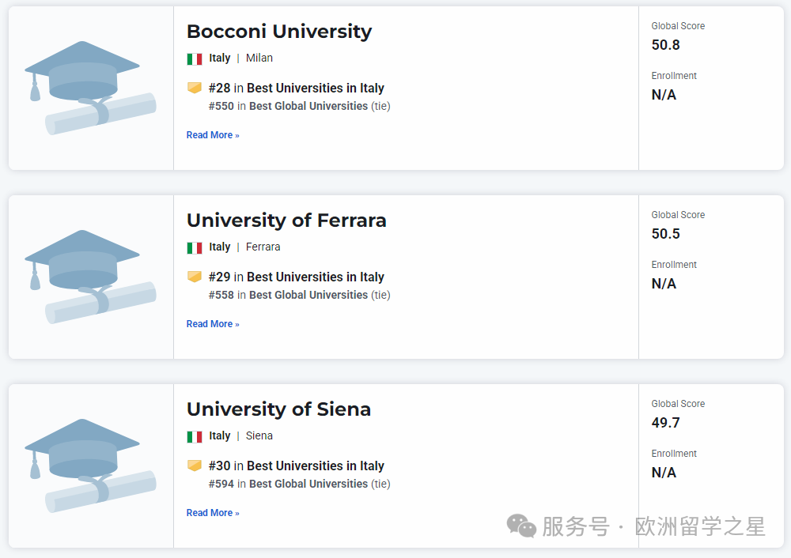Click University of Ferrara graduation cap image
Image resolution: width=791 pixels, height=558 pixels.
point(90,277)
